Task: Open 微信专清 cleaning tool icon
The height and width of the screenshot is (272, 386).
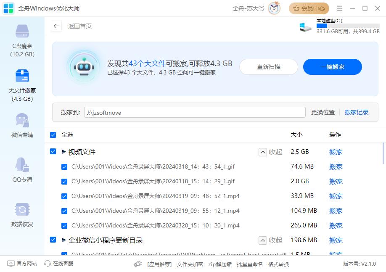Action: pos(22,121)
